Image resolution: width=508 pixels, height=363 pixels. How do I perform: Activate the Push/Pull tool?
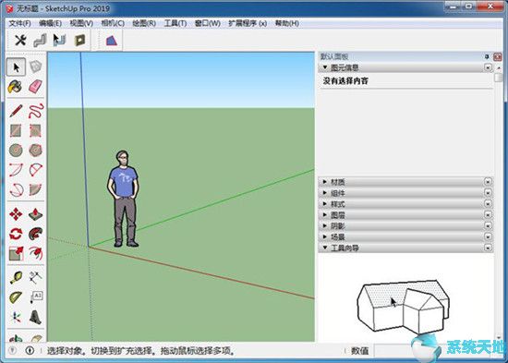[35, 214]
